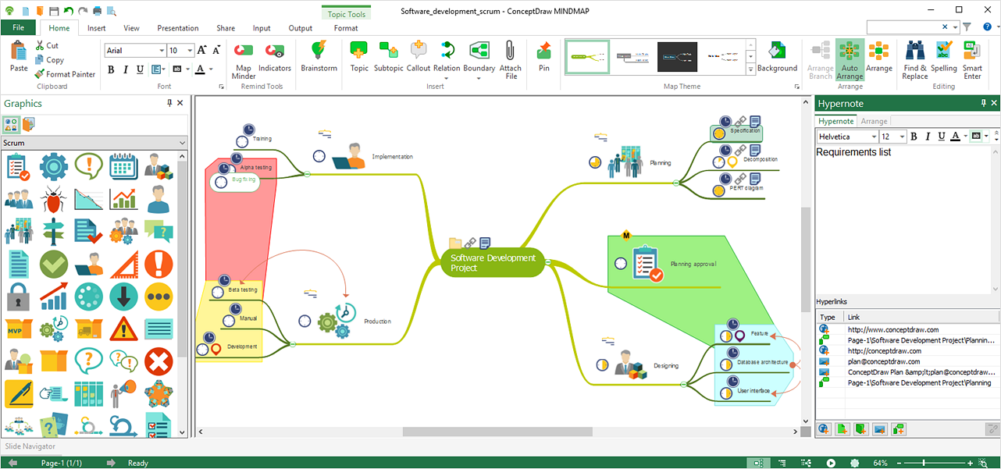Open the http://conceptdraw.com hyperlink row
The height and width of the screenshot is (469, 1001).
click(x=907, y=350)
